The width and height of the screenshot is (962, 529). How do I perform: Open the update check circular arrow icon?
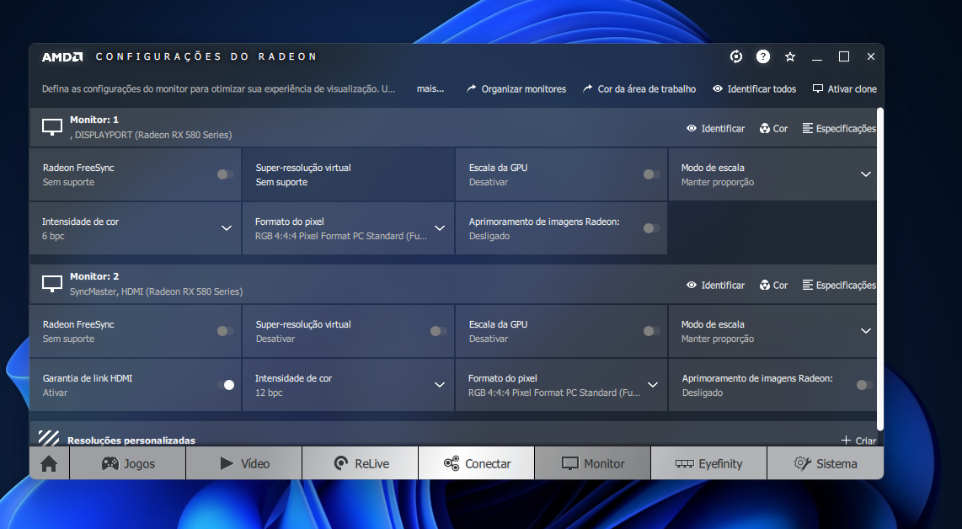click(x=736, y=56)
